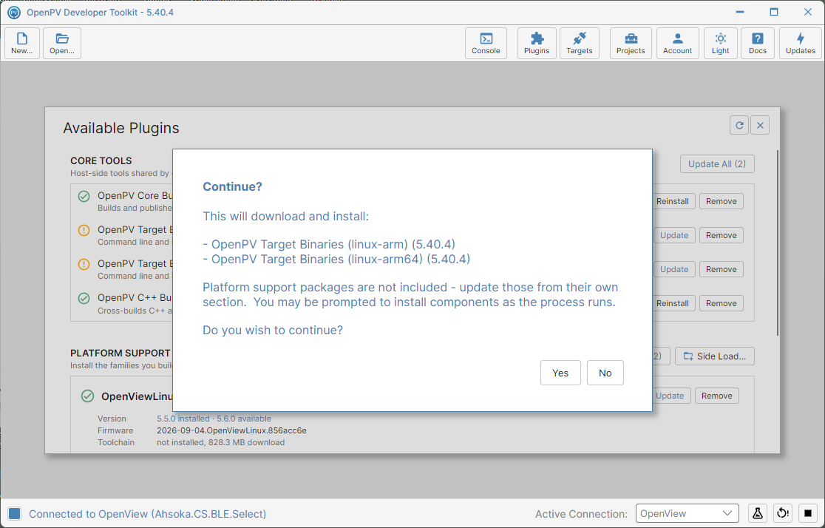
Task: Click the '5.5.0 installed · 5.6.0 available' version text
Action: coord(214,419)
